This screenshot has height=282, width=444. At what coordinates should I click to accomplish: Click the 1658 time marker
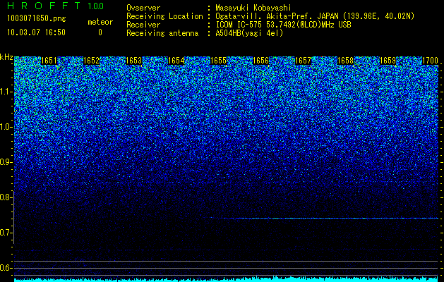pos(345,61)
